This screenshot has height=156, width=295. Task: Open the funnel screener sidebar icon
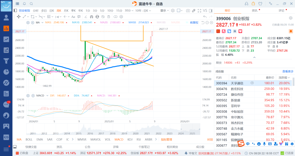6,61
